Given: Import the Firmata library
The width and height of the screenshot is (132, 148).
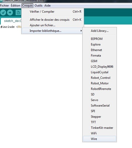Looking at the screenshot, I should tap(99, 56).
